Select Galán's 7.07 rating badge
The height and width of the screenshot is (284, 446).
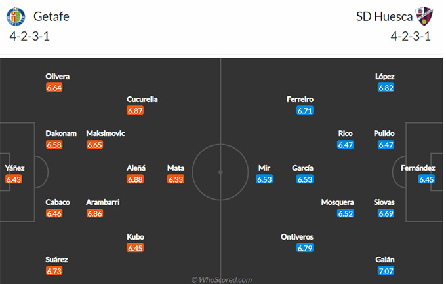coord(386,271)
